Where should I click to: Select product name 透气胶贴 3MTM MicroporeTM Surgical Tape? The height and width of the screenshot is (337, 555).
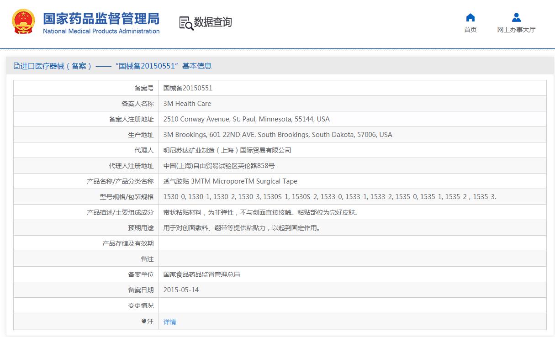tap(230, 181)
